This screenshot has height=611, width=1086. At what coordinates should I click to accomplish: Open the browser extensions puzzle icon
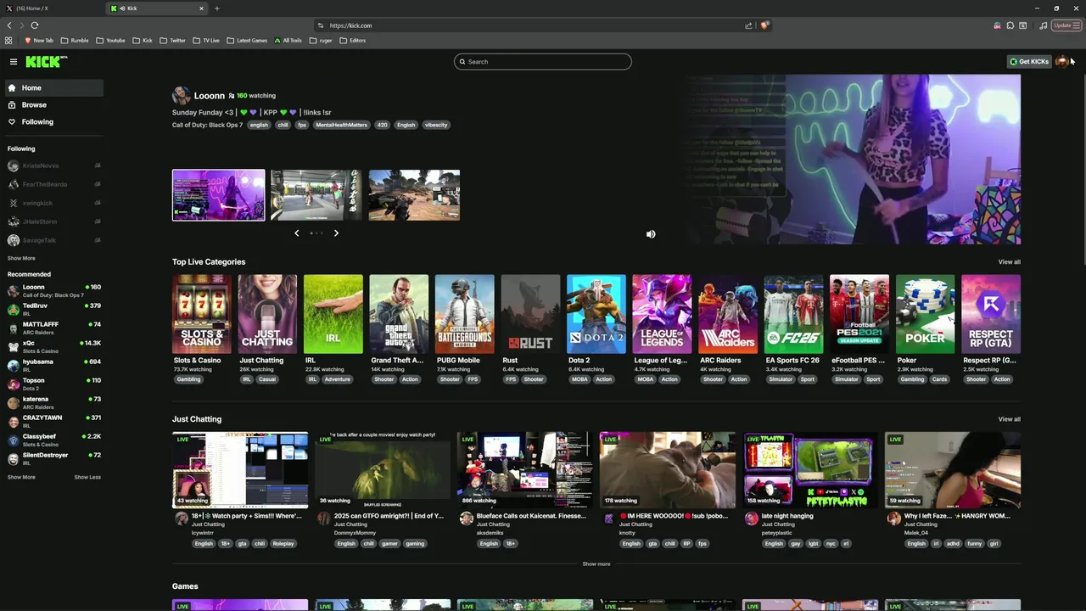tap(1010, 25)
